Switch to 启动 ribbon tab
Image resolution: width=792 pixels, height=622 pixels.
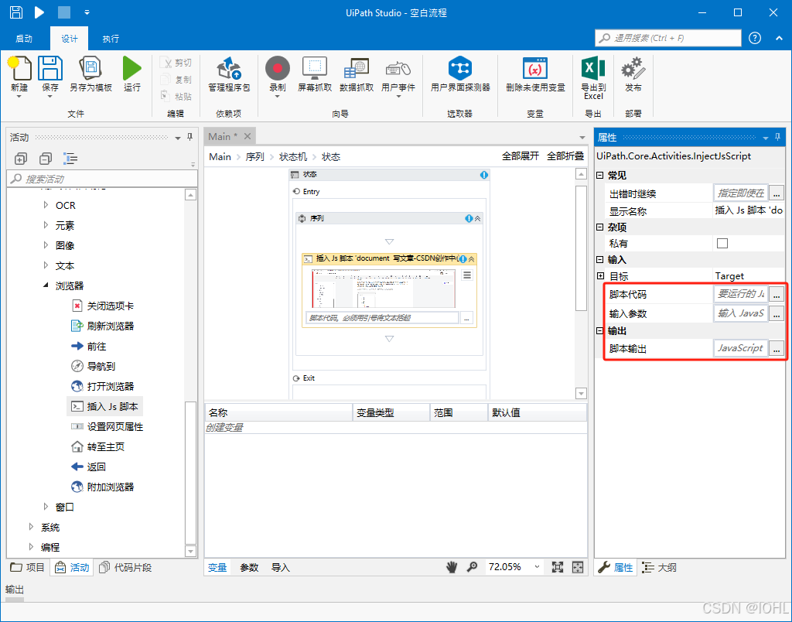24,39
